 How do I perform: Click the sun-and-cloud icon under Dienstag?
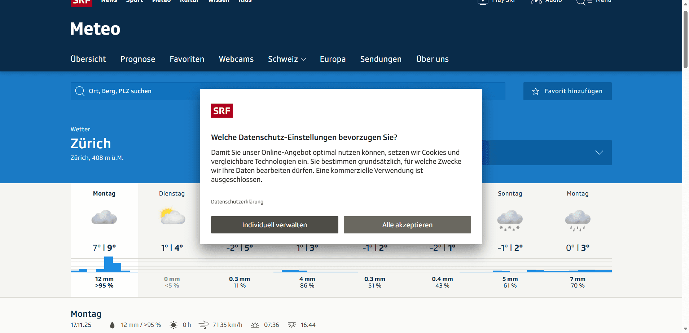172,216
